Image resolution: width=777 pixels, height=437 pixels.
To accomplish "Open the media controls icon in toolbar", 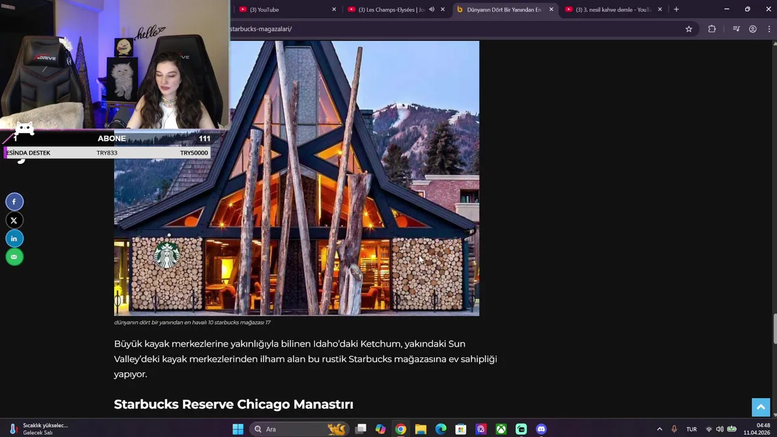I will click(736, 29).
